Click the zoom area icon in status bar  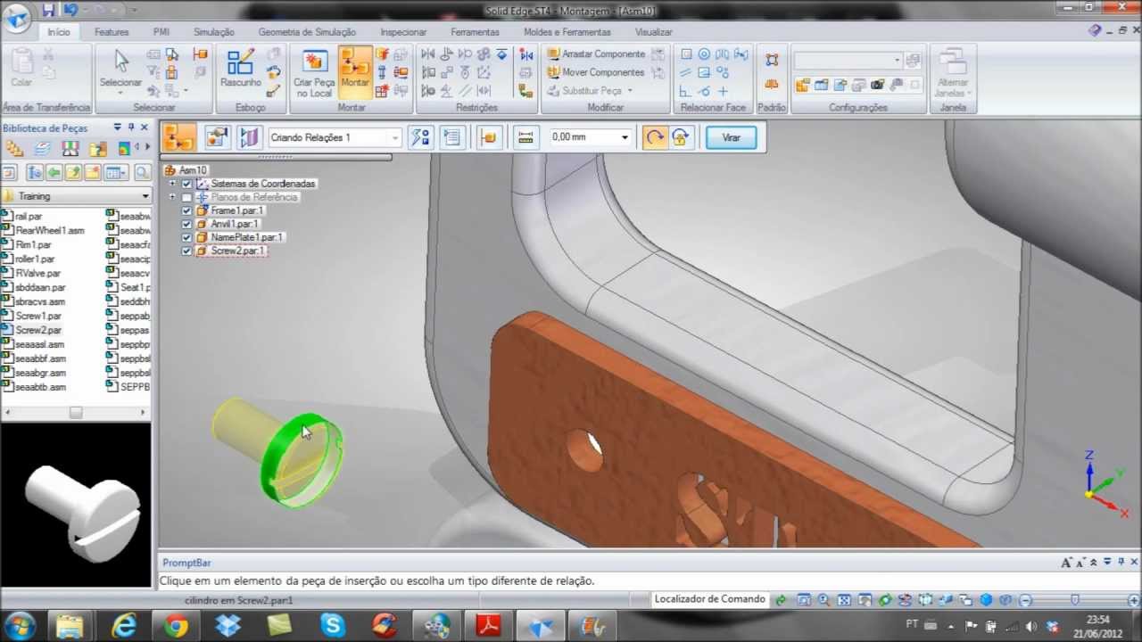point(803,600)
